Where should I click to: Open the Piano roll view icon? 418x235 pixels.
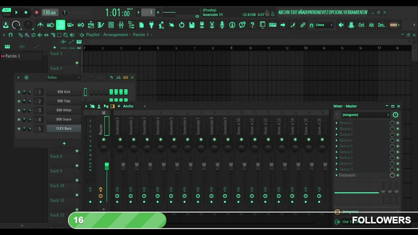point(101,25)
